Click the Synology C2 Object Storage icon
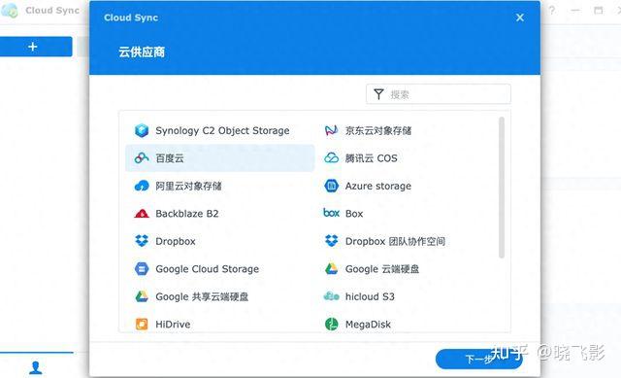Image resolution: width=621 pixels, height=378 pixels. click(x=142, y=130)
